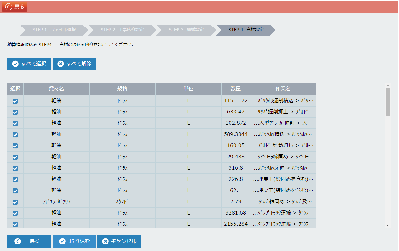Uncheck the row with quantity 633.42
The width and height of the screenshot is (399, 251).
(15, 112)
